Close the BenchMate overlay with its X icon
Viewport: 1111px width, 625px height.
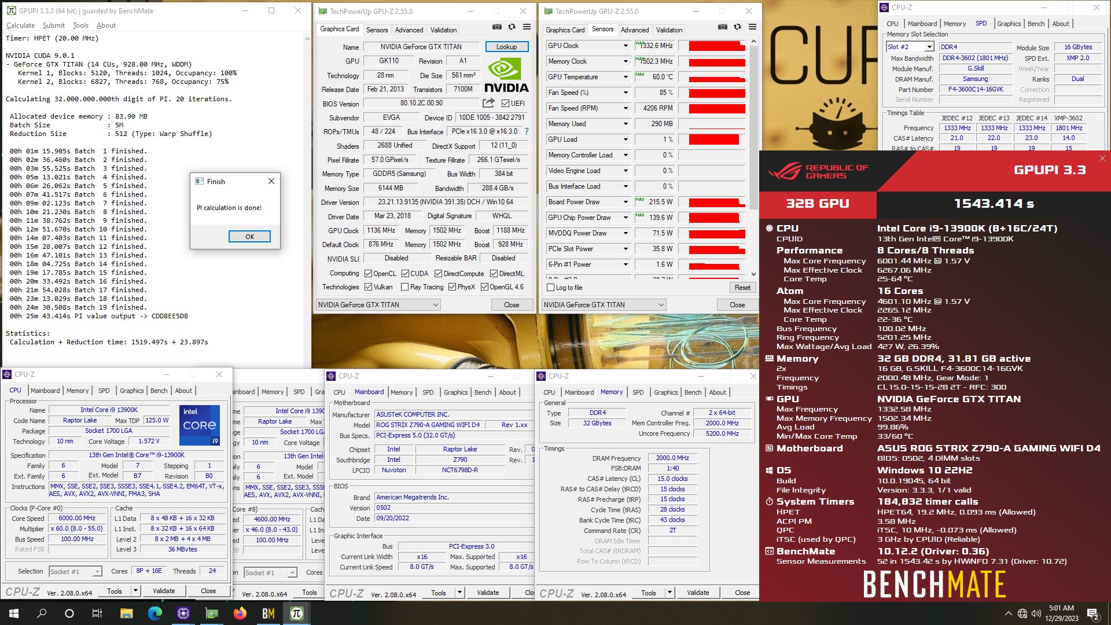pos(1102,158)
